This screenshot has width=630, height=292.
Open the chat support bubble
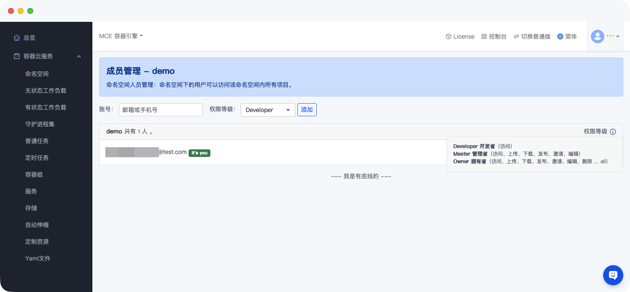tap(613, 275)
